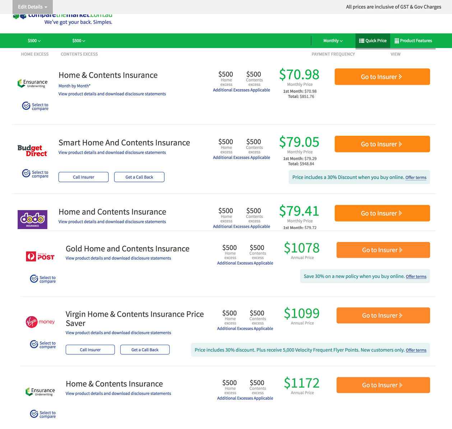Click the bottom Ensurance Underwriting logo
This screenshot has width=452, height=429.
tap(40, 392)
